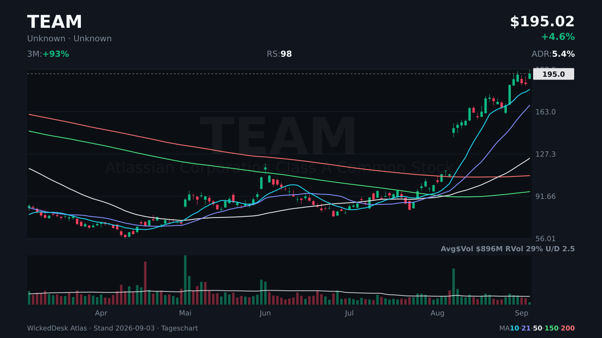
Task: Click the current price $195.02
Action: point(542,22)
